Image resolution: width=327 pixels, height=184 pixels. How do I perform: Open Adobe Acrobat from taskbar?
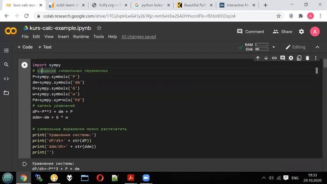131,178
